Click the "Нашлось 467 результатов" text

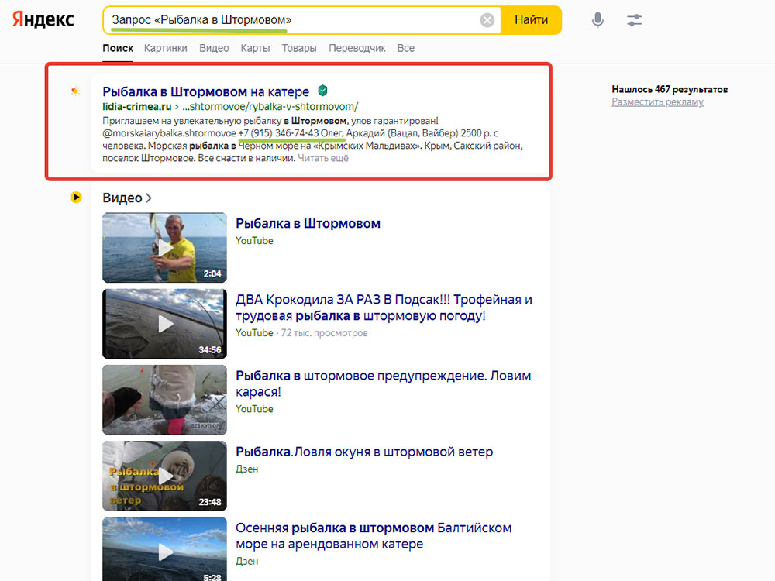tap(670, 89)
